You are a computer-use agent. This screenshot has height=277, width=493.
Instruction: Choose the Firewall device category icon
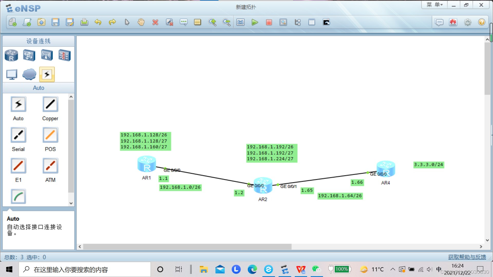64,55
